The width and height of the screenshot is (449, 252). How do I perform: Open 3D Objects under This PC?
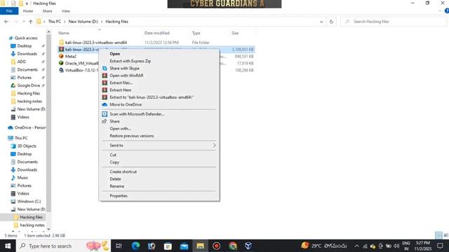(27, 146)
